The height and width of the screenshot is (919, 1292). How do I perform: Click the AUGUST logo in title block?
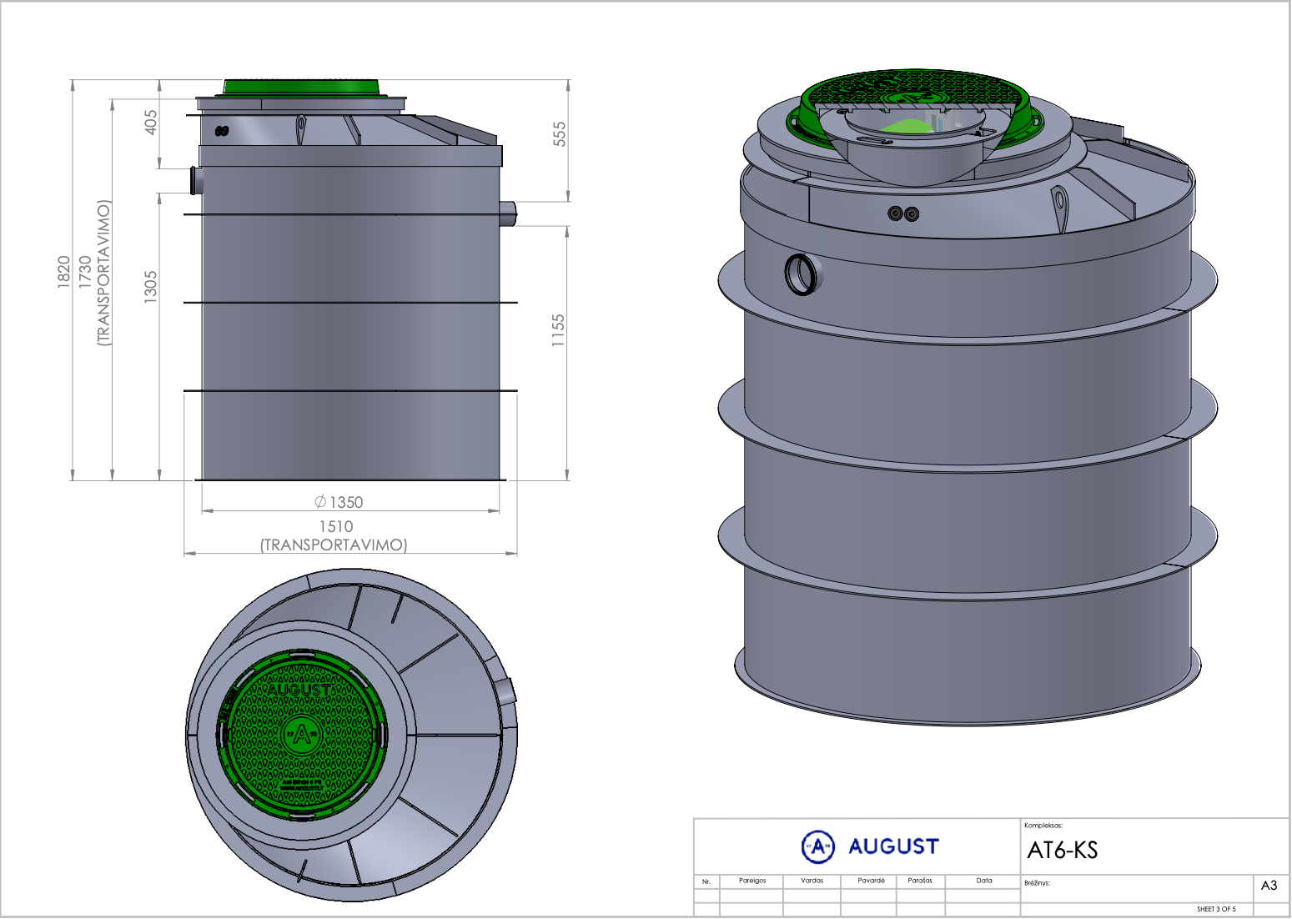point(870,846)
